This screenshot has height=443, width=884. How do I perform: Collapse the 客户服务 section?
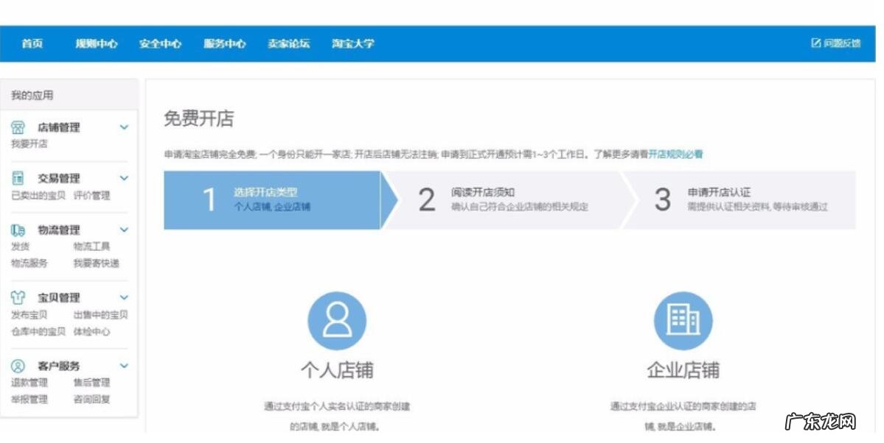coord(122,366)
